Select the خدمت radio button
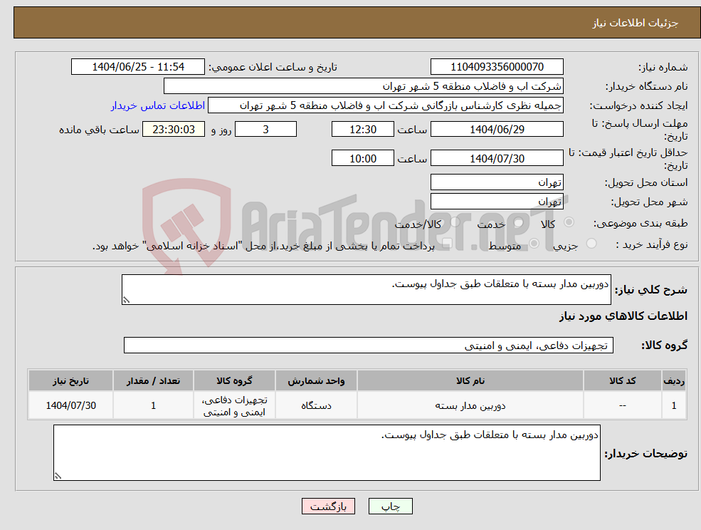 pyautogui.click(x=518, y=222)
